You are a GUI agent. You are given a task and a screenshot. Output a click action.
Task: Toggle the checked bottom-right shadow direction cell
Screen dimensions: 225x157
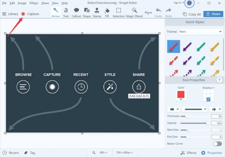pyautogui.click(x=208, y=99)
